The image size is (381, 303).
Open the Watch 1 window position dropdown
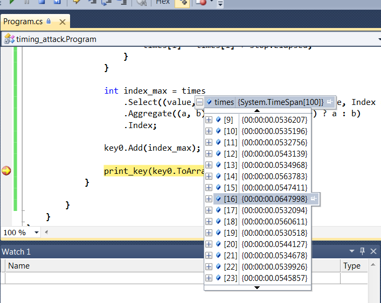351,251
